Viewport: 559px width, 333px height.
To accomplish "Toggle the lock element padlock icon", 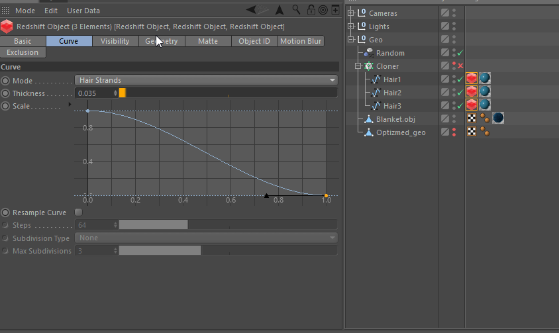I will (310, 10).
